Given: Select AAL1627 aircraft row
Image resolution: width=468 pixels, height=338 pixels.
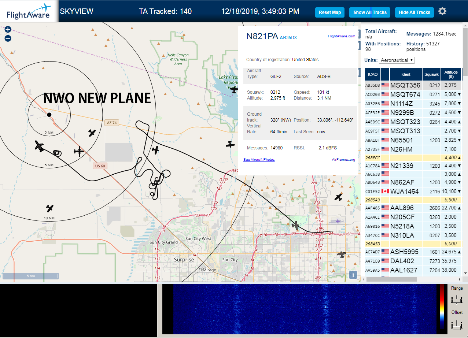Looking at the screenshot, I should [x=413, y=270].
